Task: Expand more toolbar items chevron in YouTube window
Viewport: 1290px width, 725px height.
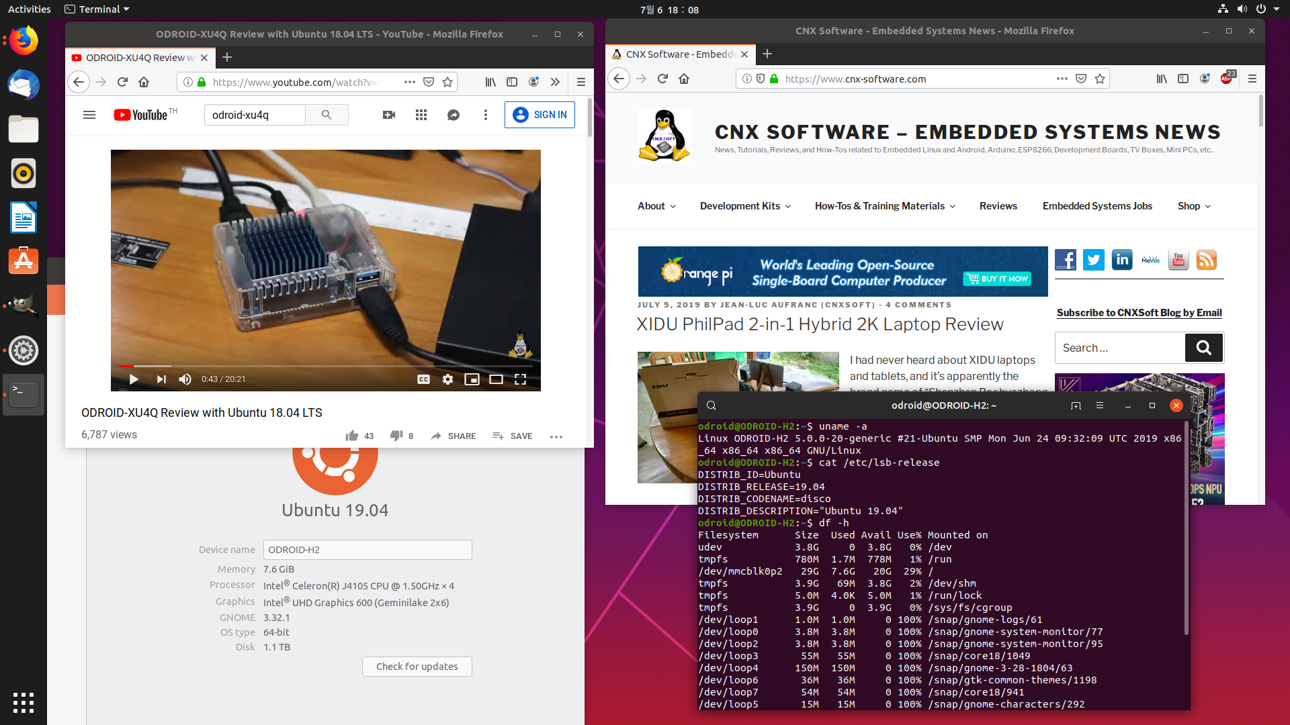Action: click(x=555, y=82)
